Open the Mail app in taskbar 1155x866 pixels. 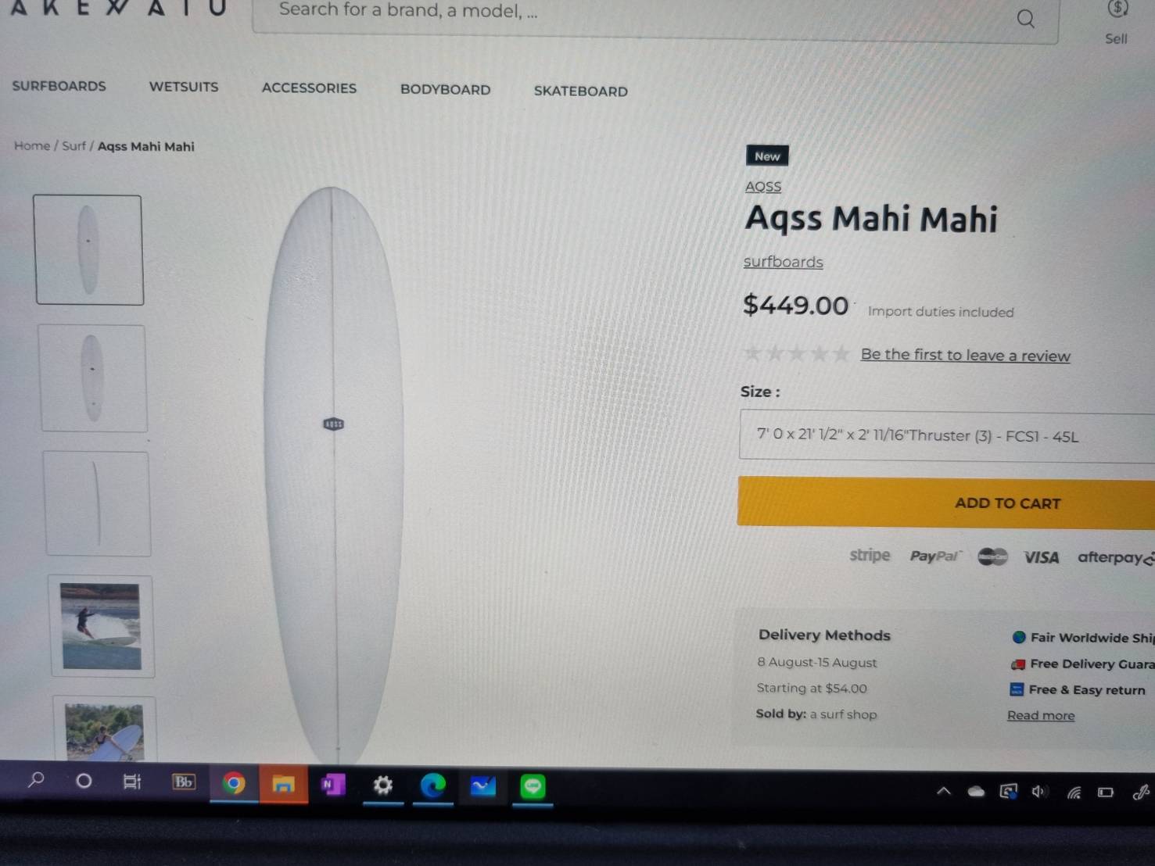(x=482, y=785)
